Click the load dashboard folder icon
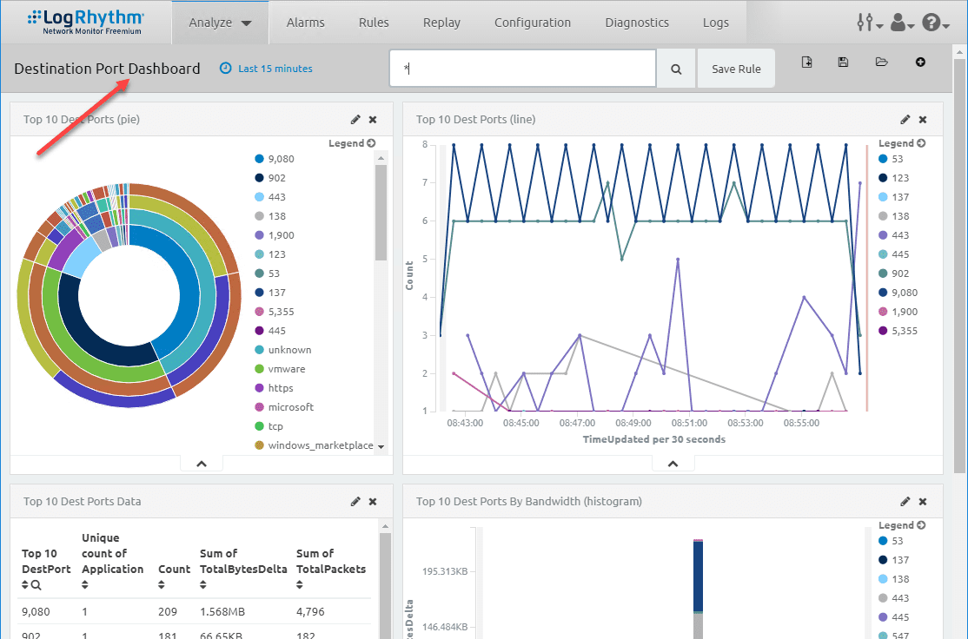The height and width of the screenshot is (639, 968). point(881,63)
